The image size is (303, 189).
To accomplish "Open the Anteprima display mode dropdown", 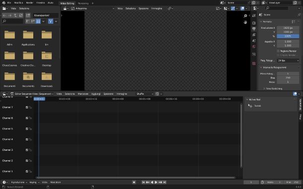I will point(92,8).
